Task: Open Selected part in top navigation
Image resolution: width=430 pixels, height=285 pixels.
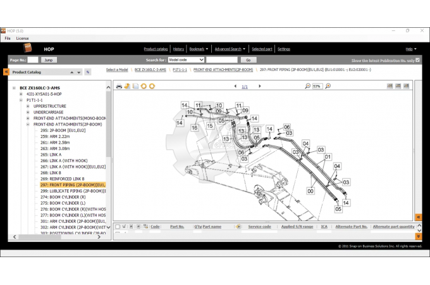Action: click(262, 49)
